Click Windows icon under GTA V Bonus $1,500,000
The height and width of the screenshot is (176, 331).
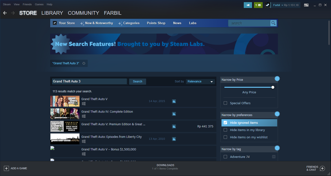pyautogui.click(x=84, y=154)
